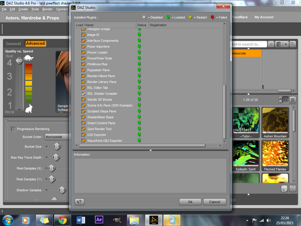Switch to single large thumbnail view icon
The image size is (301, 226).
click(x=292, y=100)
